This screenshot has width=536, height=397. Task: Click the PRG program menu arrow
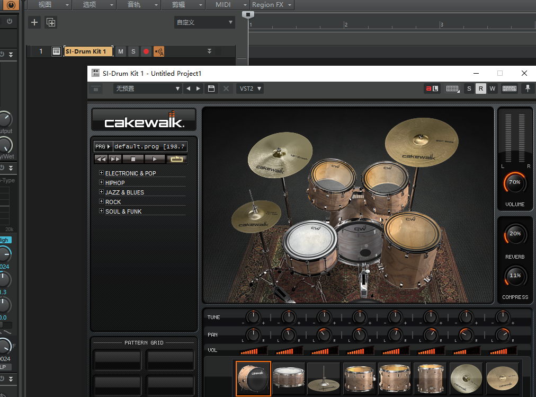[103, 146]
